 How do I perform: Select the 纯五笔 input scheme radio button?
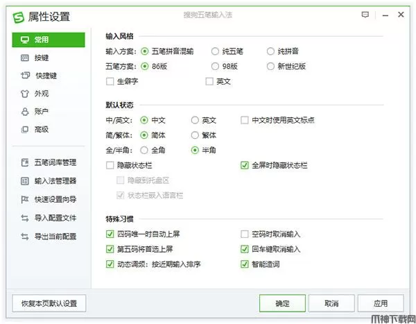pyautogui.click(x=216, y=51)
